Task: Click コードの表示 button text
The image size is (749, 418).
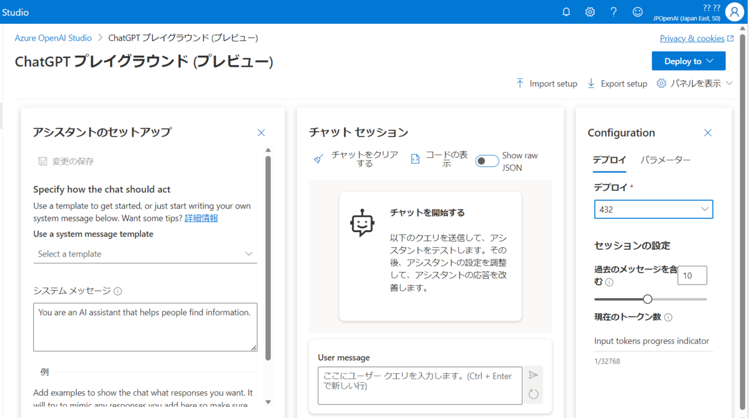Action: coord(446,159)
